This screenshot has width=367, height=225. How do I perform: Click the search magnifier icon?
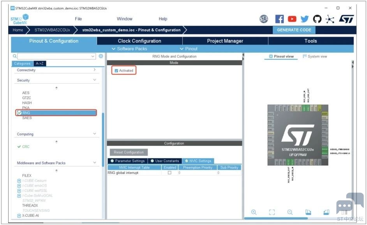[15, 56]
